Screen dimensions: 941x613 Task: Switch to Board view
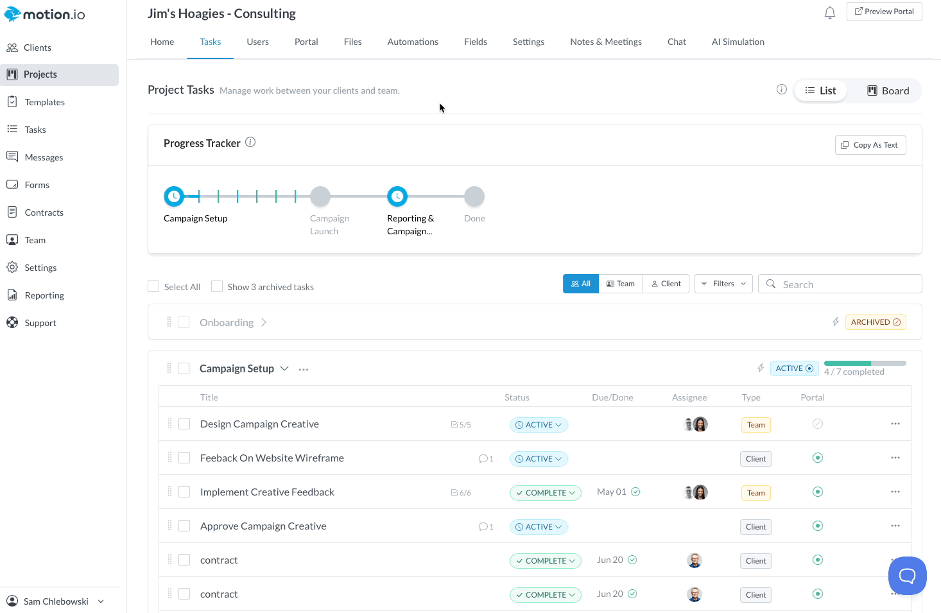coord(888,91)
